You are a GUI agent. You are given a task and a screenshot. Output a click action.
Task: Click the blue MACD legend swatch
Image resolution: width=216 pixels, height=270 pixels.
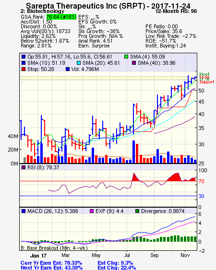click(x=24, y=211)
